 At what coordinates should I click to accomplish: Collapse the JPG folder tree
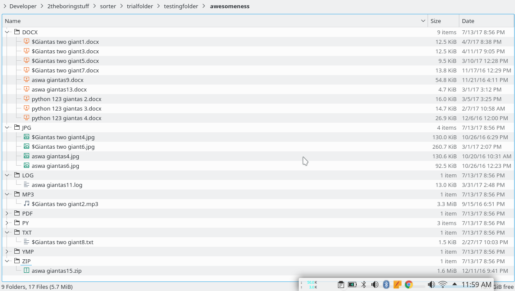coord(7,128)
